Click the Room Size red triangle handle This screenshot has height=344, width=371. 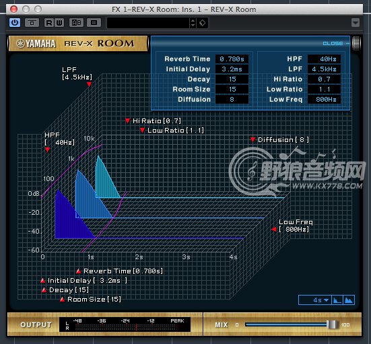[62, 300]
